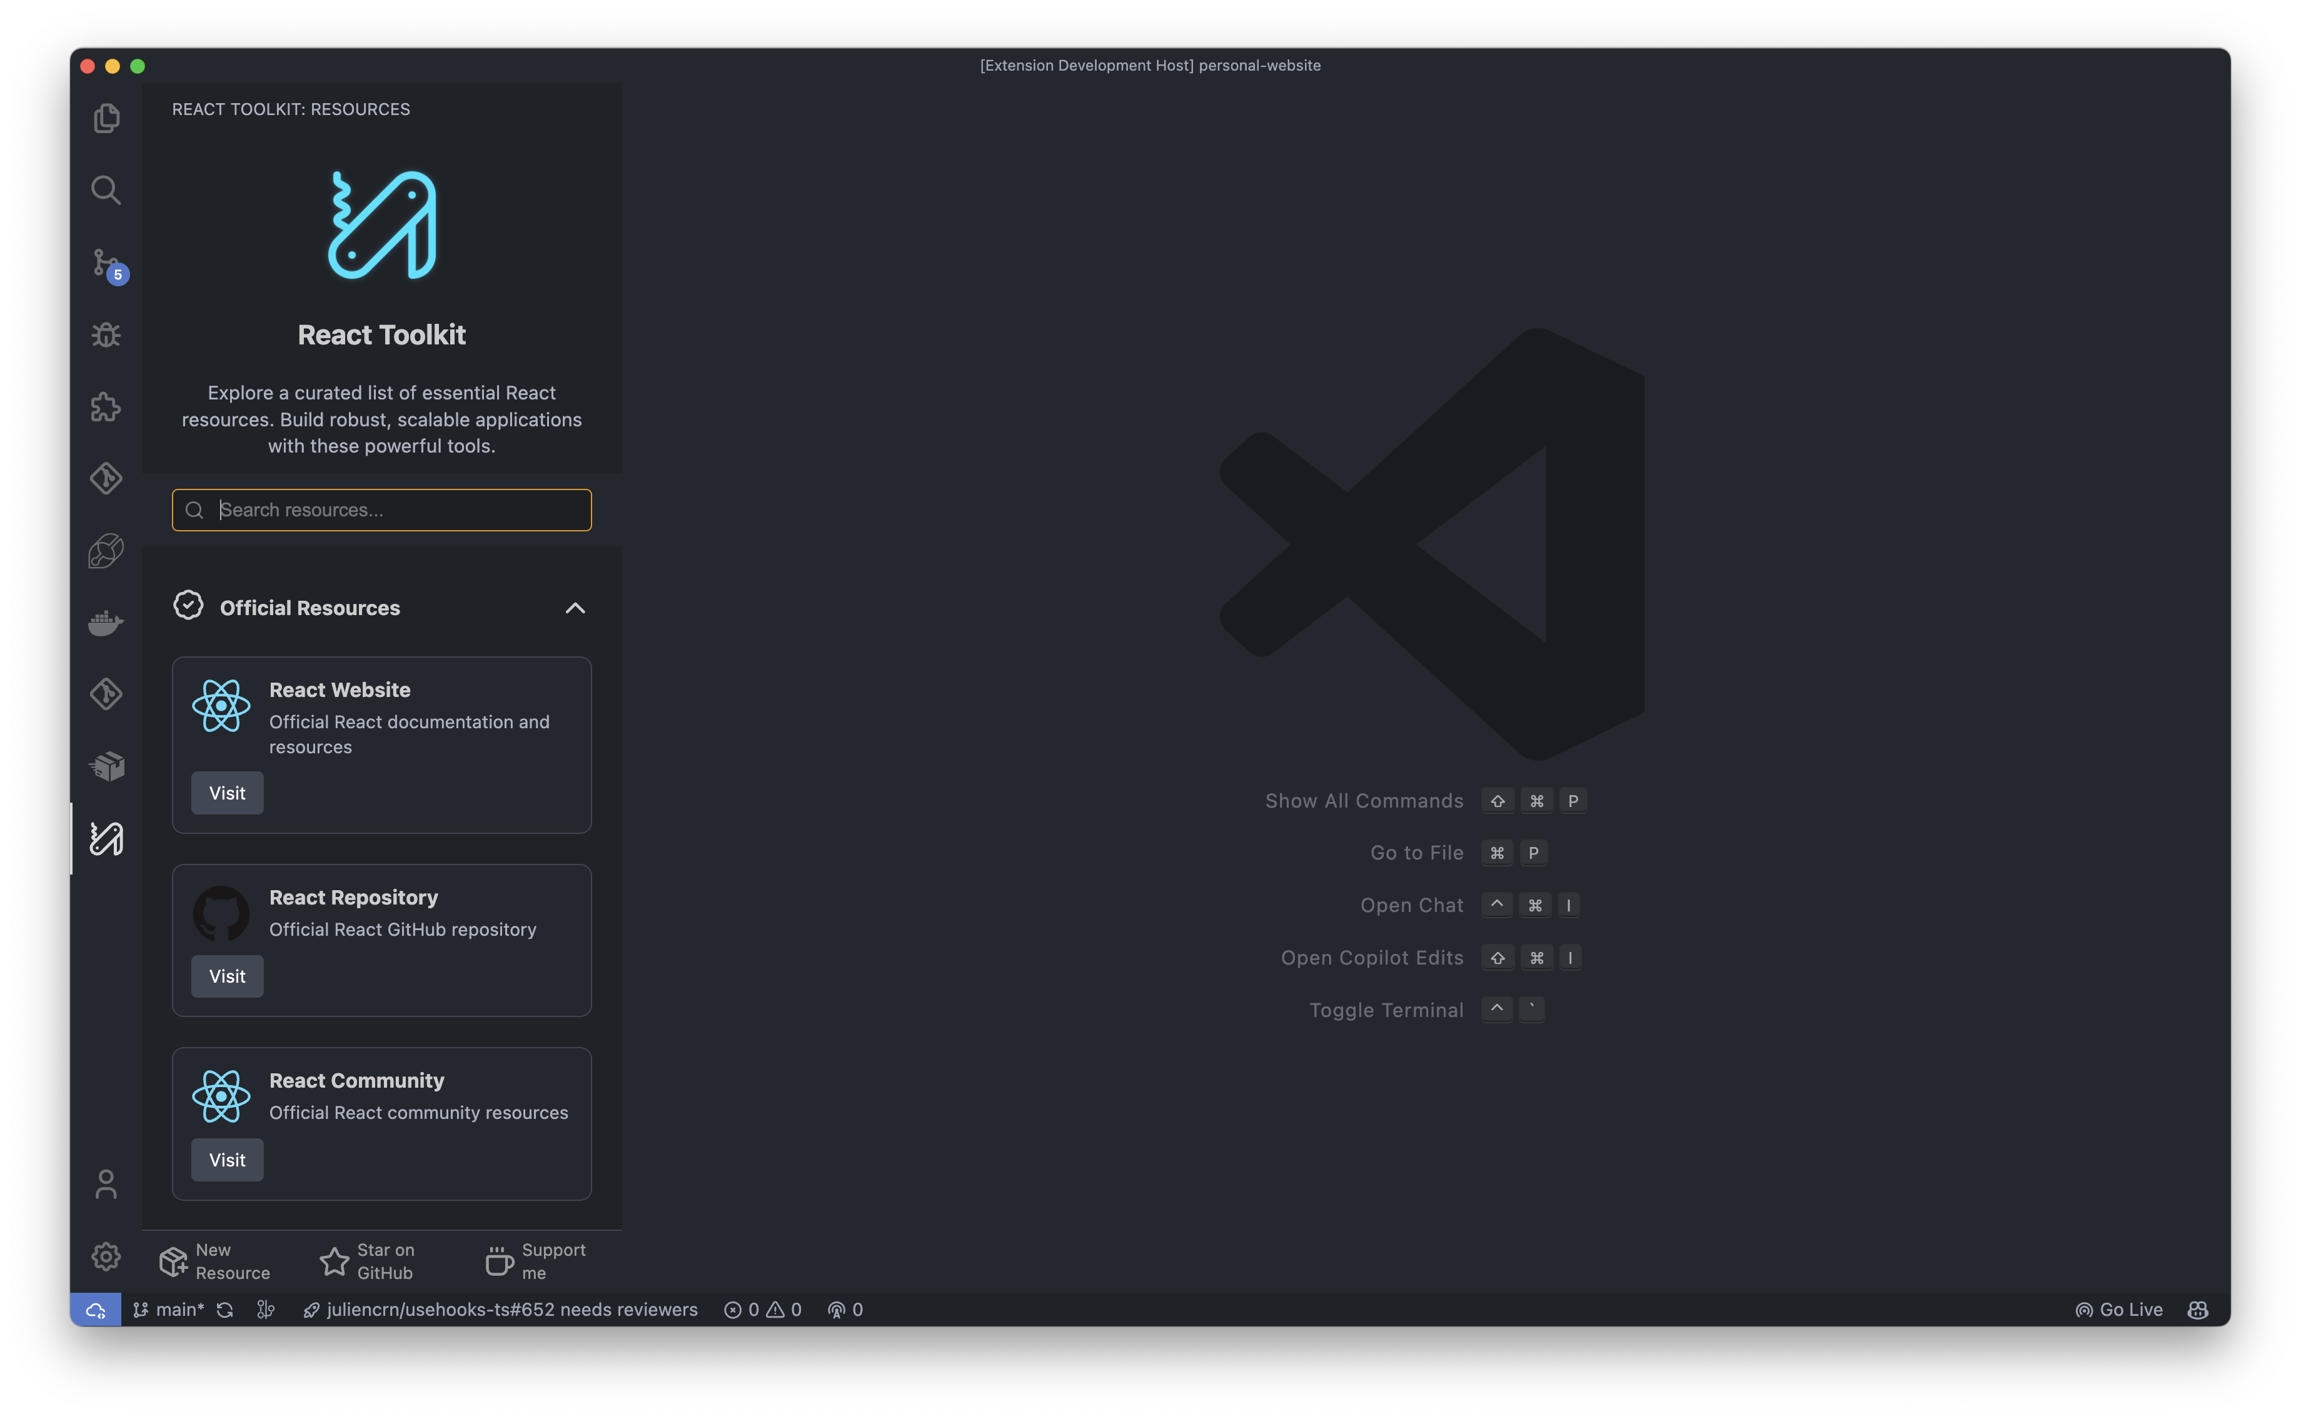Click New Resource in the footer
Viewport: 2301px width, 1419px height.
pos(215,1261)
